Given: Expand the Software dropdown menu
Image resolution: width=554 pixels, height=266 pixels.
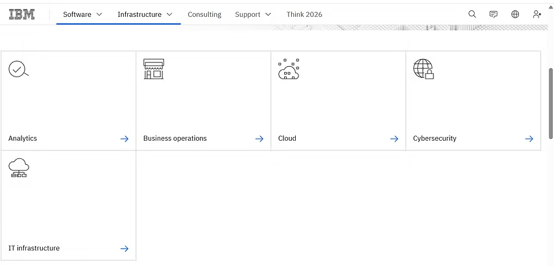Looking at the screenshot, I should [83, 14].
